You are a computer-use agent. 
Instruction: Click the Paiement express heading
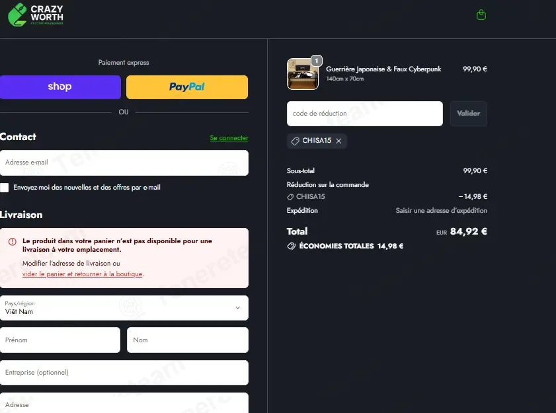pos(124,63)
